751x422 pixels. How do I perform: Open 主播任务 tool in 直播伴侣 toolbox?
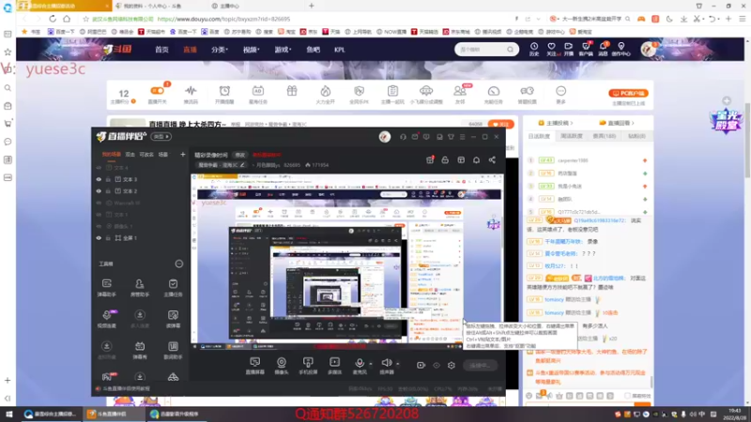(173, 288)
